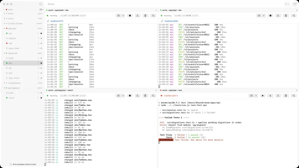The width and height of the screenshot is (299, 168).
Task: Click trash icon in packages/ui watch pane
Action: coord(145,96)
